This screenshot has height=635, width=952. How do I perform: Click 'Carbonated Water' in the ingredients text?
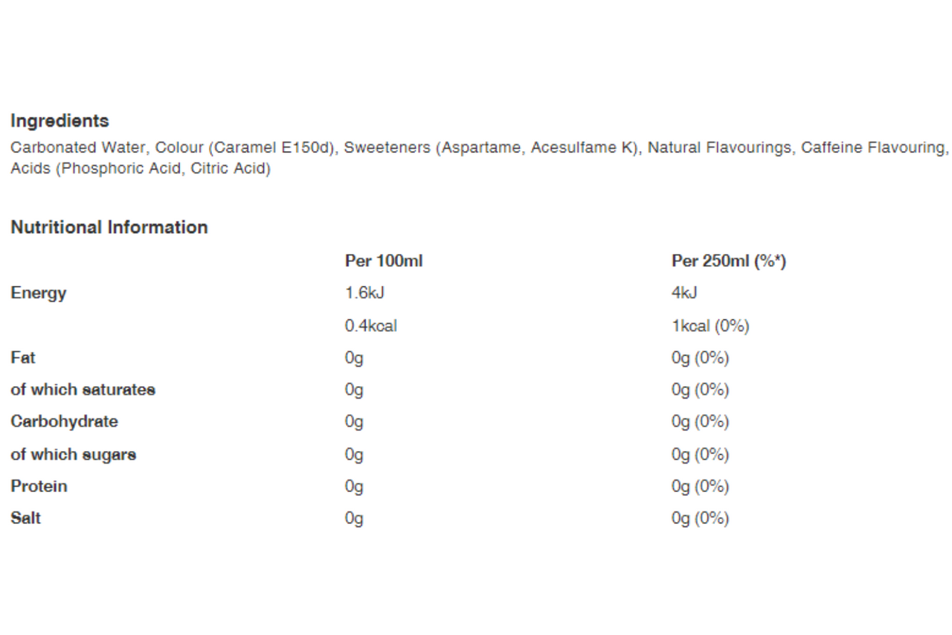click(x=77, y=148)
